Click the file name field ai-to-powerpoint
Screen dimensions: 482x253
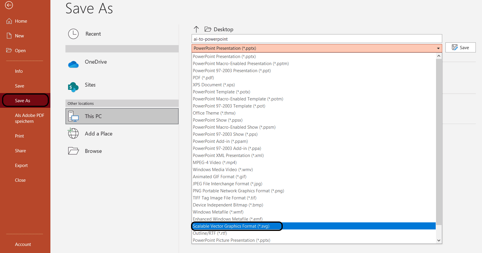(x=317, y=39)
